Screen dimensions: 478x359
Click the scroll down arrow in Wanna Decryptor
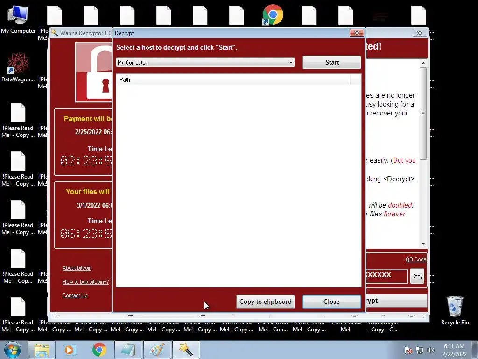coord(423,244)
